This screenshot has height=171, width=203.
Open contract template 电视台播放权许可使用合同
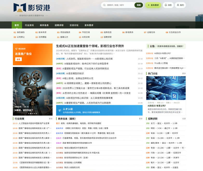76,148
